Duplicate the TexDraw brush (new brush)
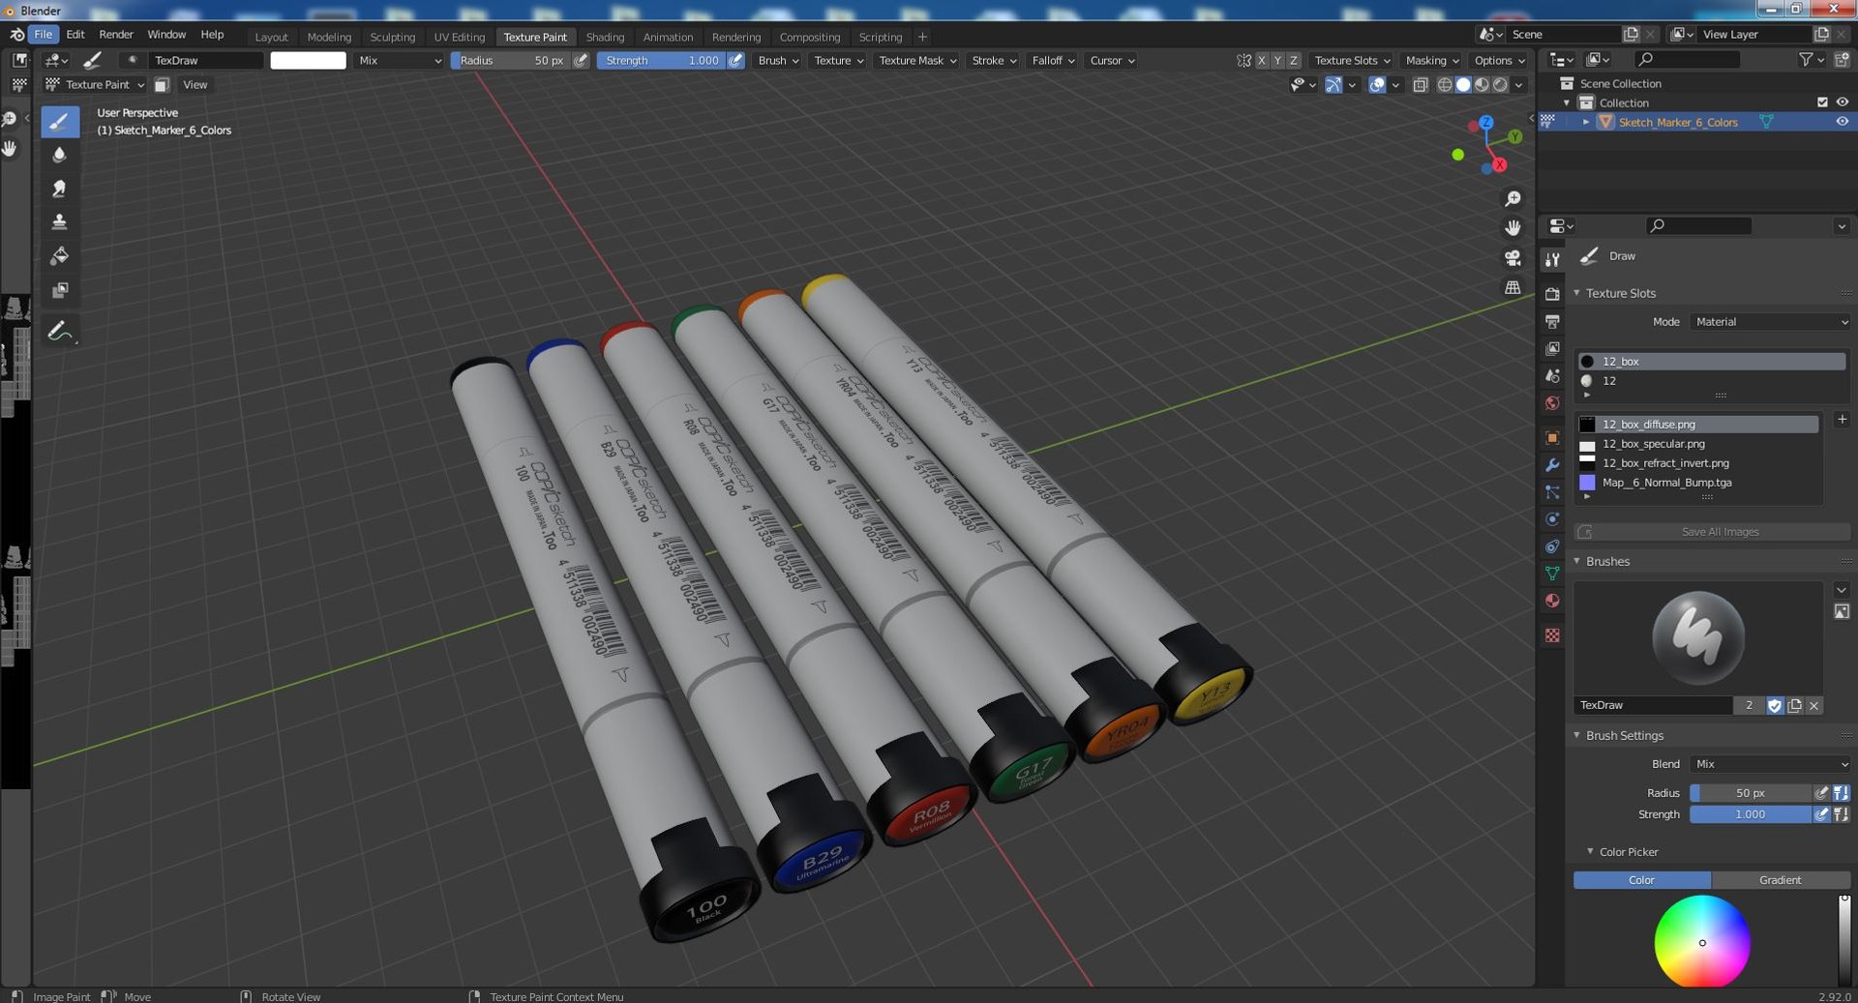1858x1003 pixels. click(x=1795, y=706)
